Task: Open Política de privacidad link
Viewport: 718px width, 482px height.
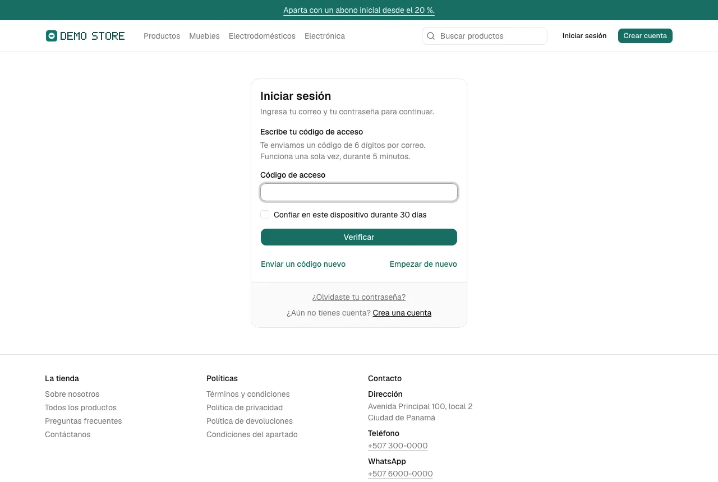Action: (x=245, y=407)
